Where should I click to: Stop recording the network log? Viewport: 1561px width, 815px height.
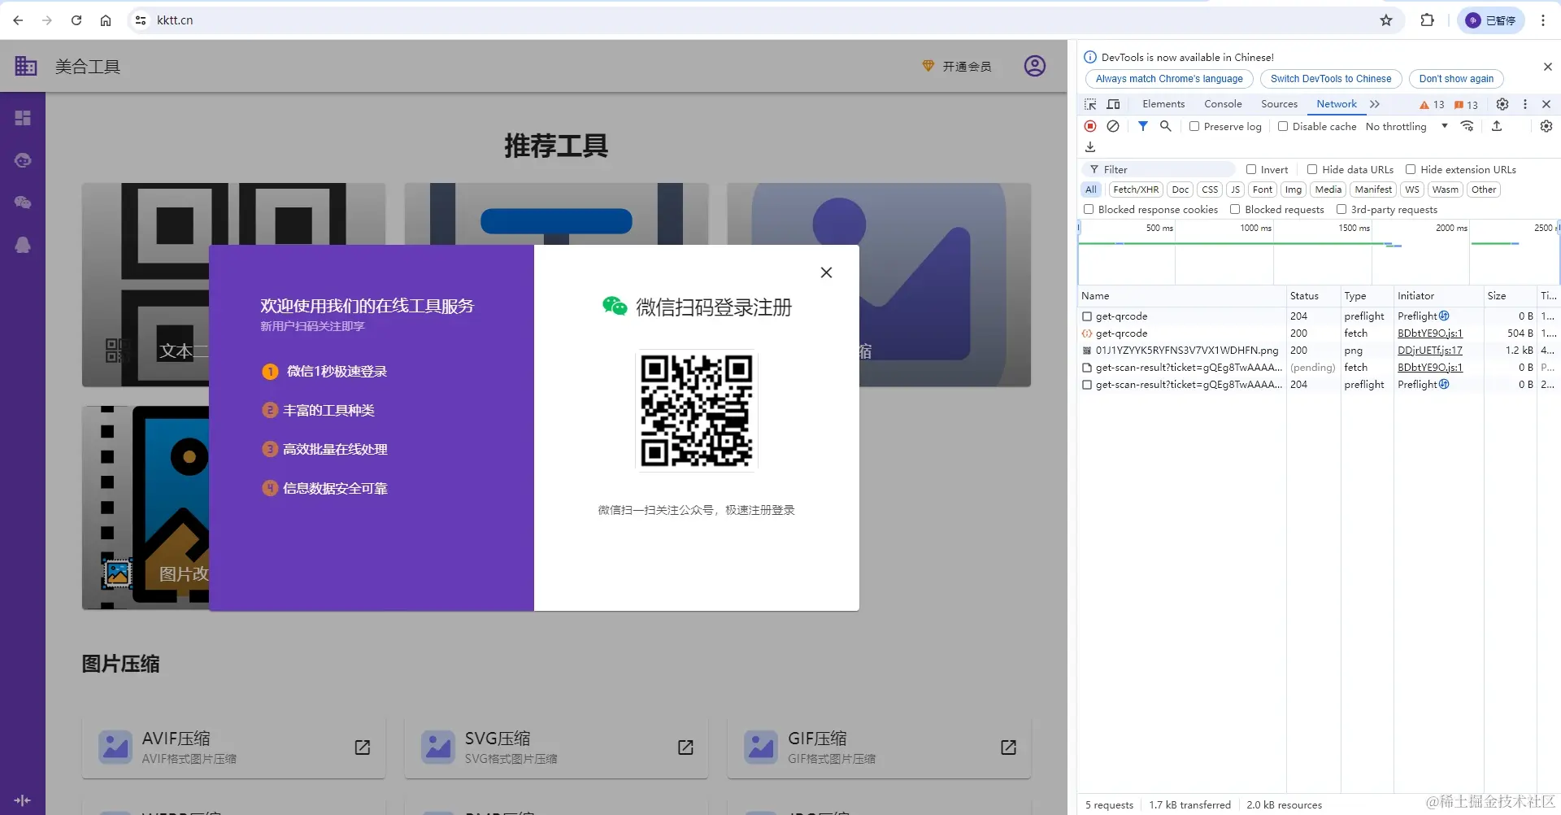[1090, 126]
